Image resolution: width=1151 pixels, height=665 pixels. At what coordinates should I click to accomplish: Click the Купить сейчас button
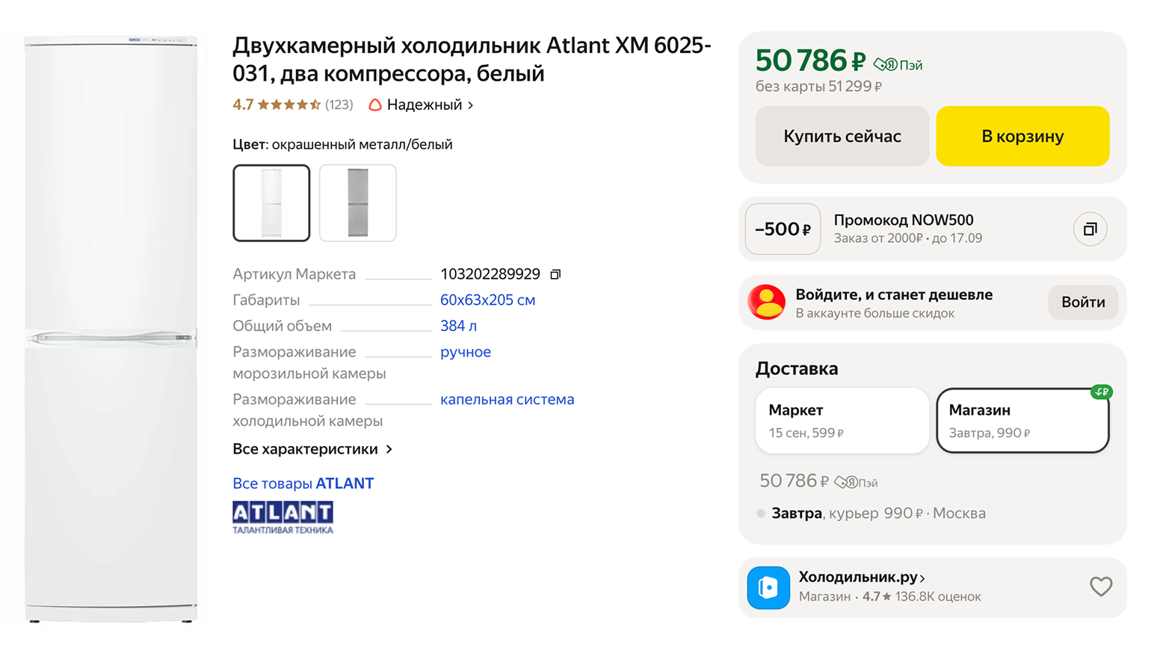[x=842, y=136]
